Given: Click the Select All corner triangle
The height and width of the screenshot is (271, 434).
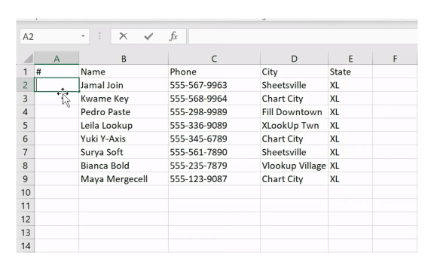Looking at the screenshot, I should (28, 59).
